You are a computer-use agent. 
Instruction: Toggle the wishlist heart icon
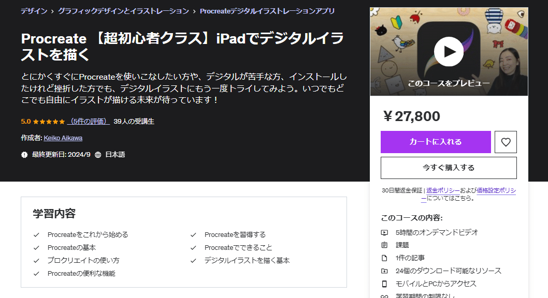(506, 142)
